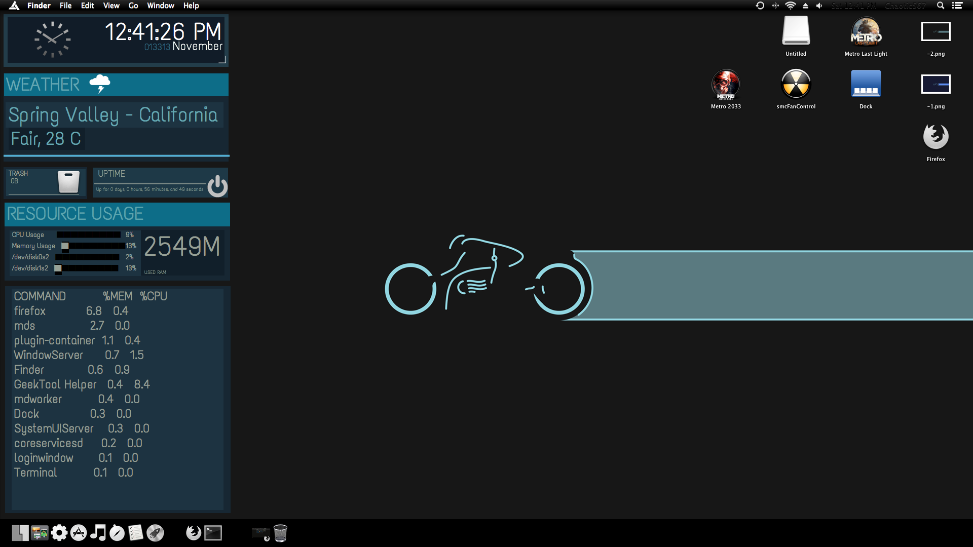Select the ~2.png file thumbnail
Screen dimensions: 973x547
tap(936, 31)
